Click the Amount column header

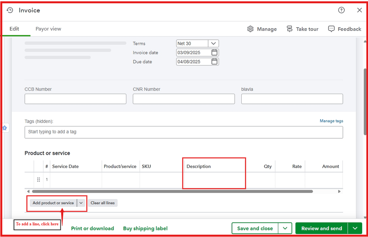coord(330,166)
